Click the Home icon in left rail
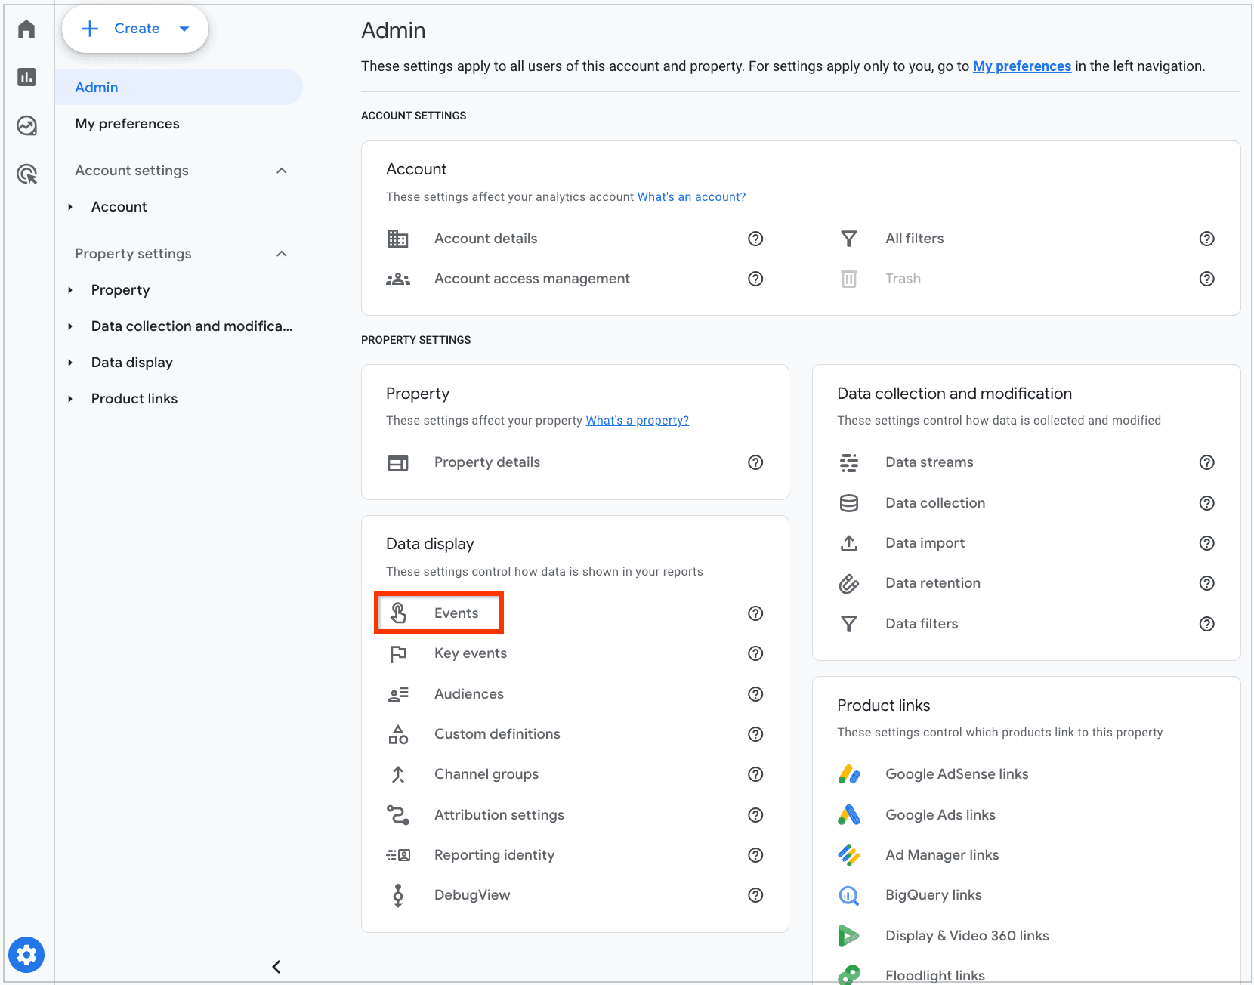The image size is (1254, 985). (x=26, y=29)
